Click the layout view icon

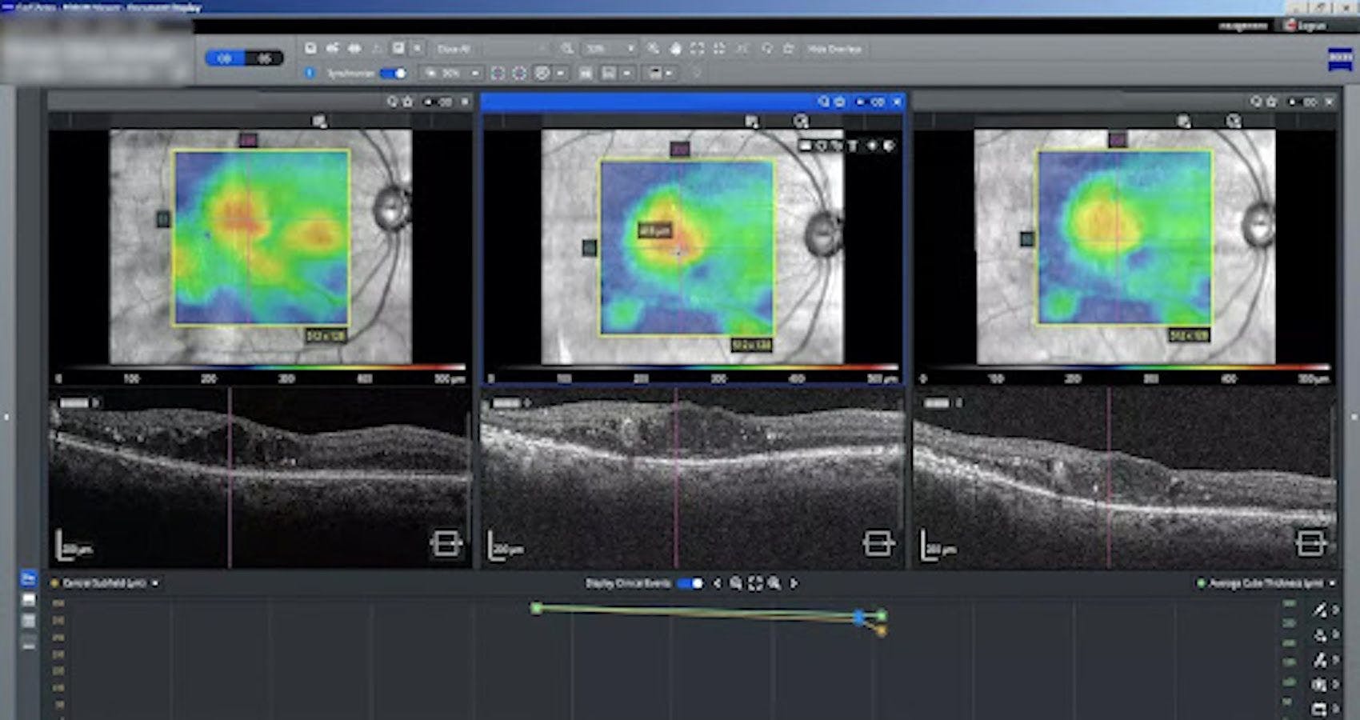click(609, 73)
